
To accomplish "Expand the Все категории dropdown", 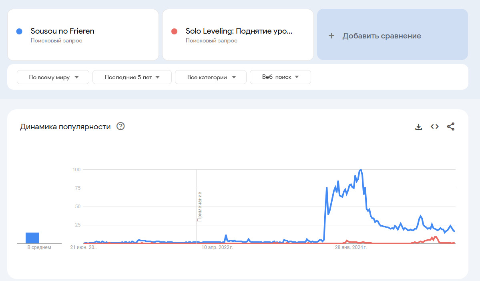I will [x=211, y=77].
